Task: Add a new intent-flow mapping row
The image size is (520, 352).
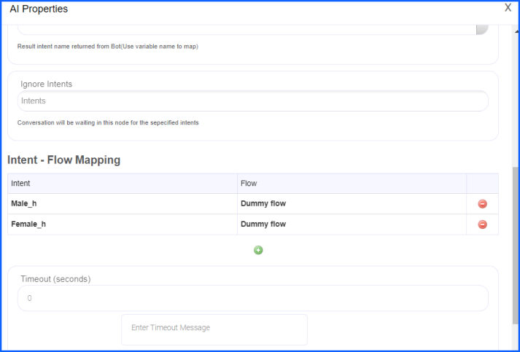Action: click(x=258, y=250)
